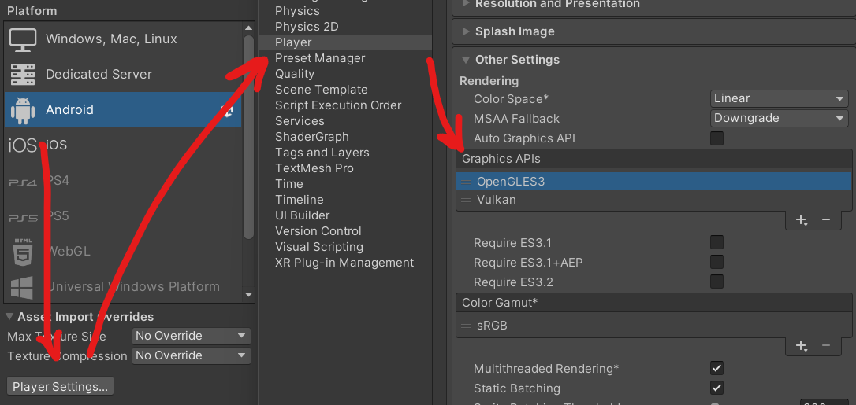Collapse the Other Settings section
Image resolution: width=856 pixels, height=405 pixels.
tap(466, 60)
